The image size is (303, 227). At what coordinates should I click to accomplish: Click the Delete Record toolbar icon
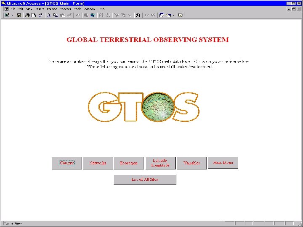[x=153, y=15]
